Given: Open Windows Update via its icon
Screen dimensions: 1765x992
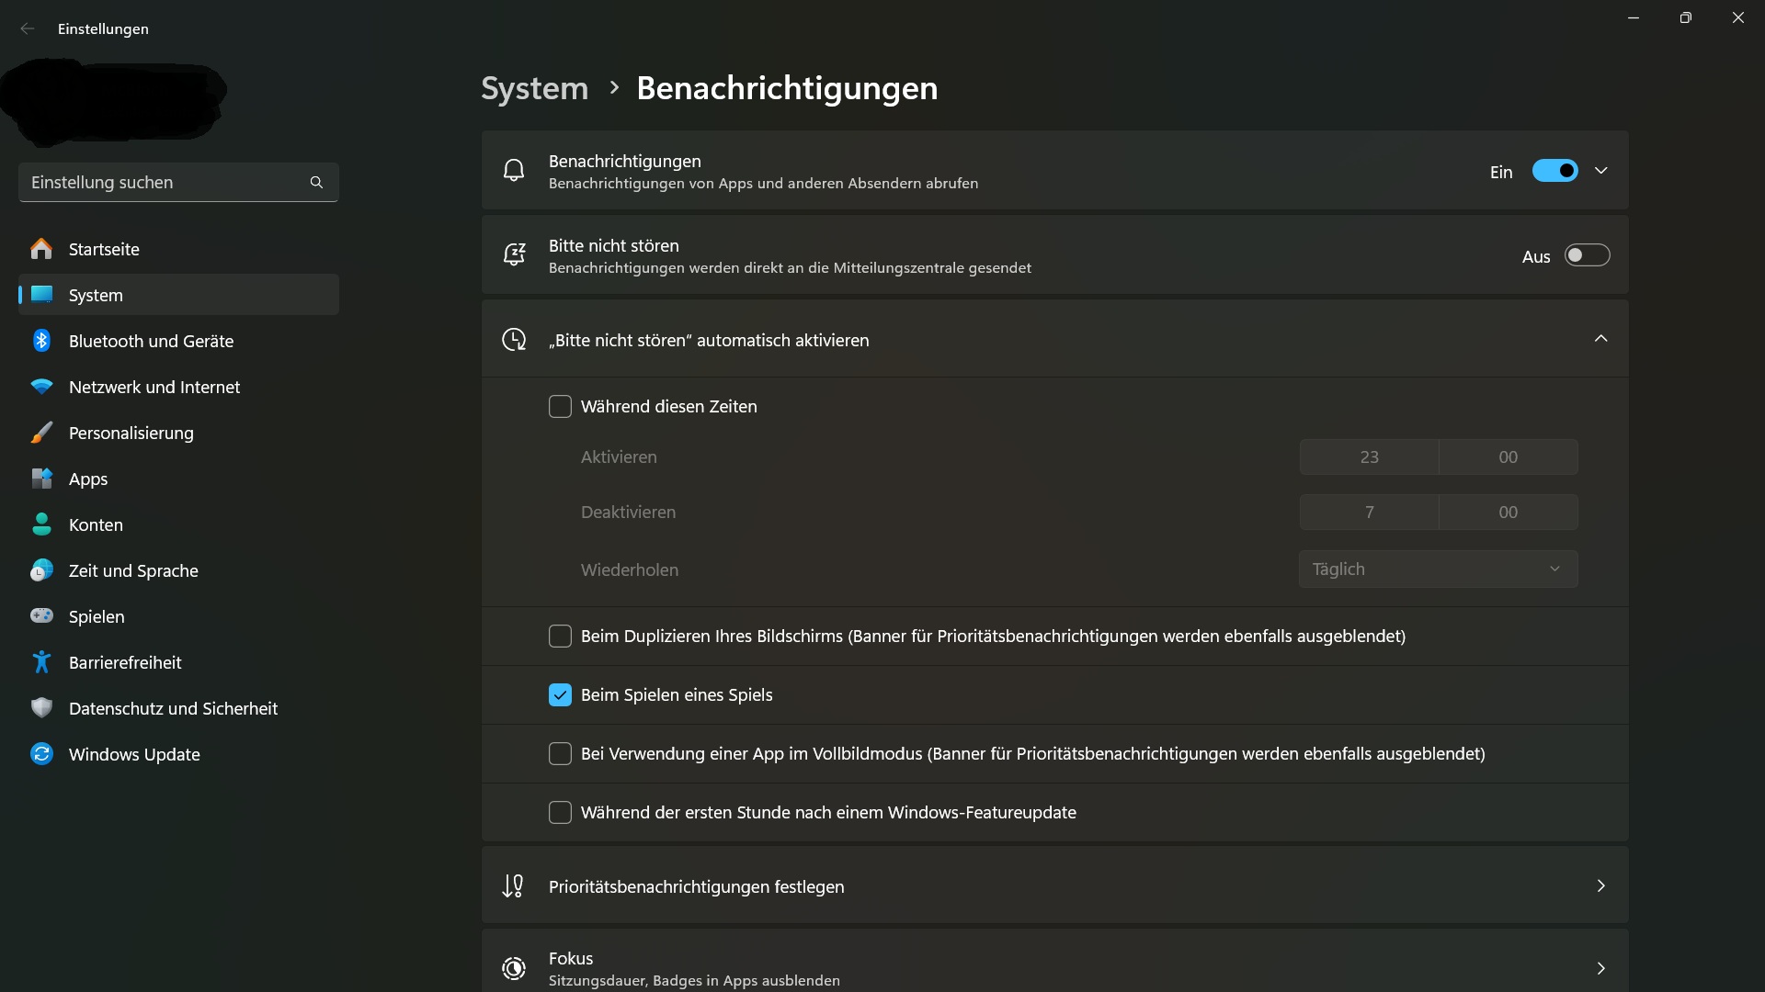Looking at the screenshot, I should 41,754.
